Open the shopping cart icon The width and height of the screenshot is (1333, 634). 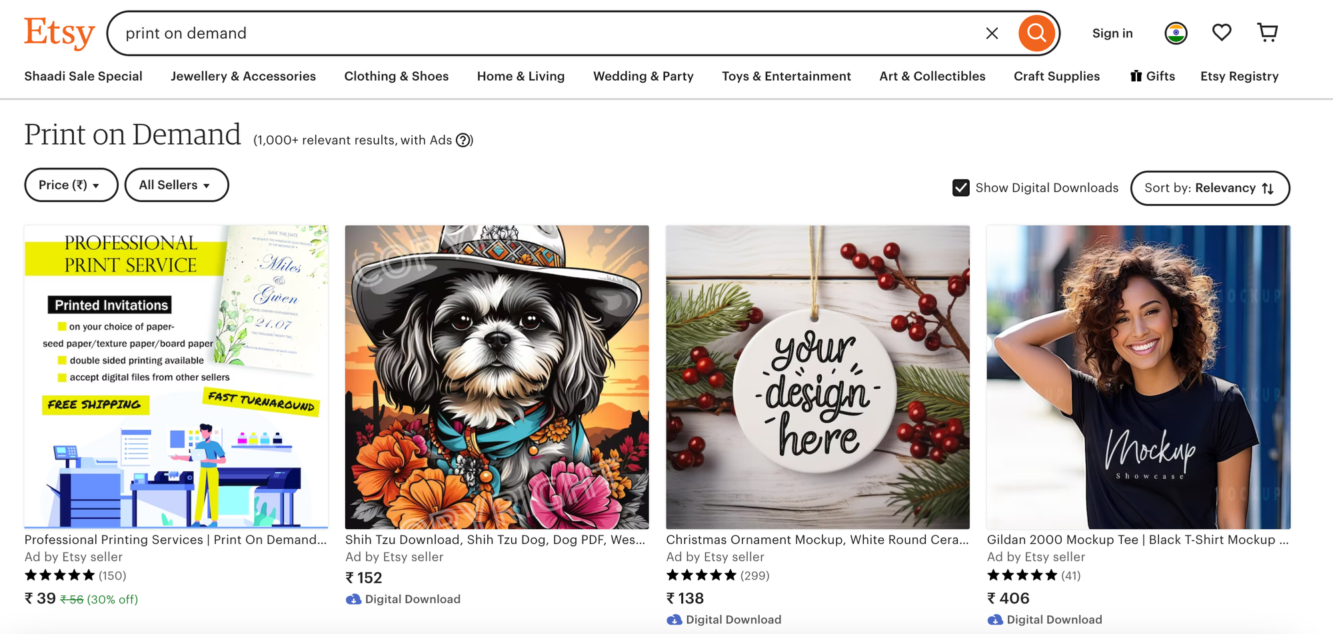[1267, 32]
